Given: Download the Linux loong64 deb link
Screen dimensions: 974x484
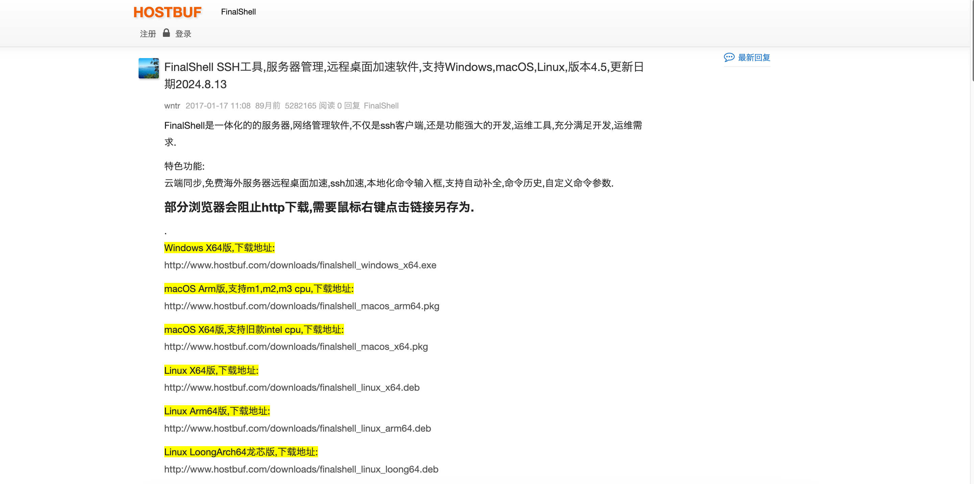Looking at the screenshot, I should click(301, 469).
